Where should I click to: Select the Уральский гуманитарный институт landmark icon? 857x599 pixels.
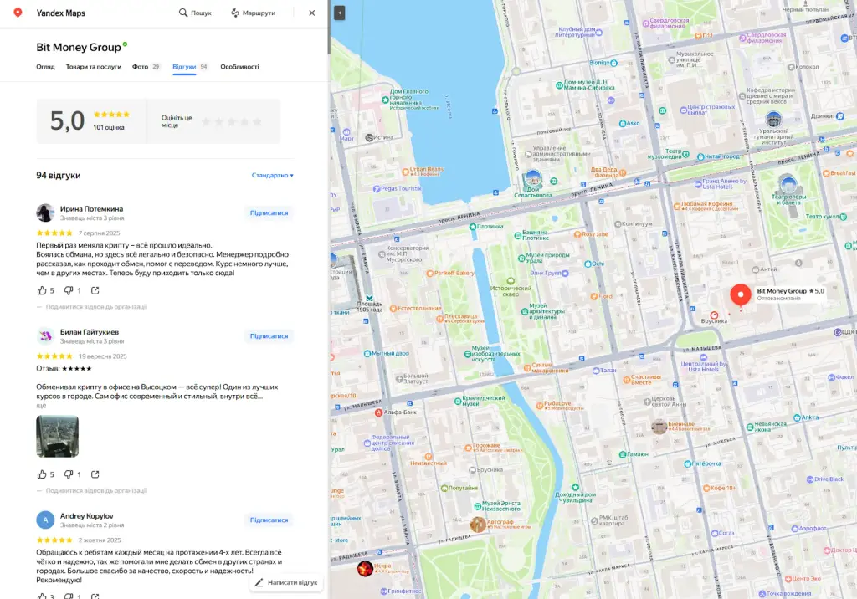click(x=773, y=119)
